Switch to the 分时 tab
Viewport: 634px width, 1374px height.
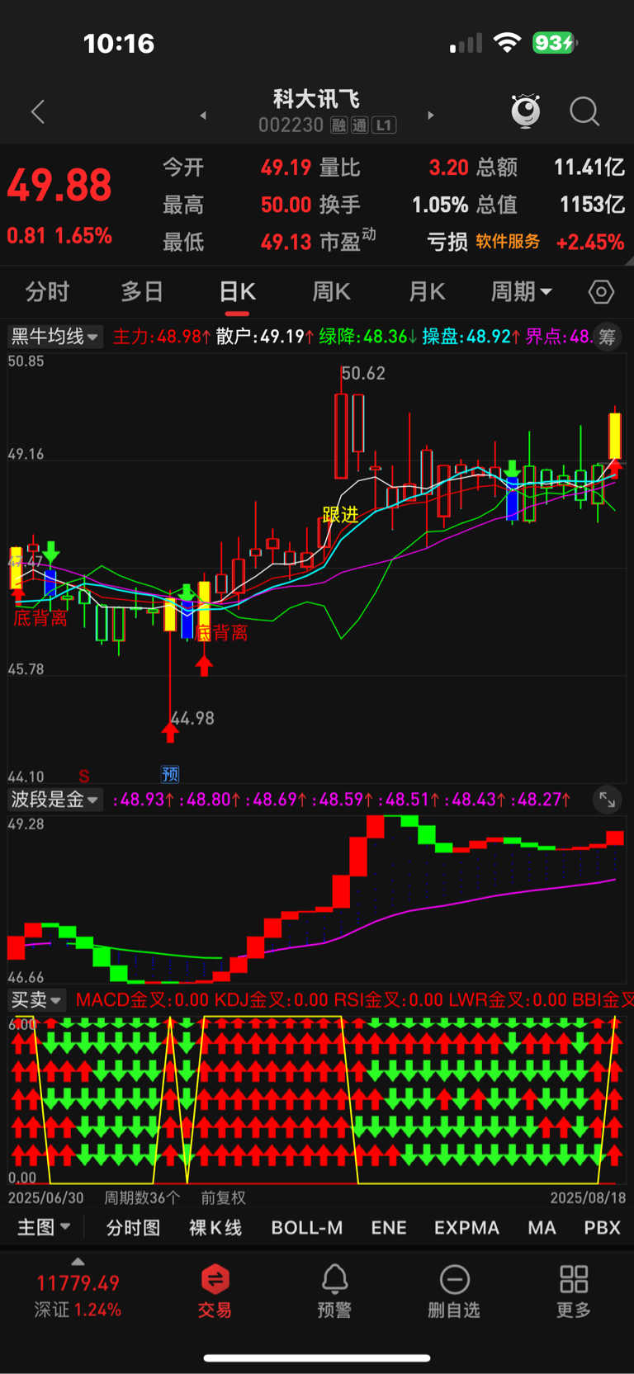point(47,291)
